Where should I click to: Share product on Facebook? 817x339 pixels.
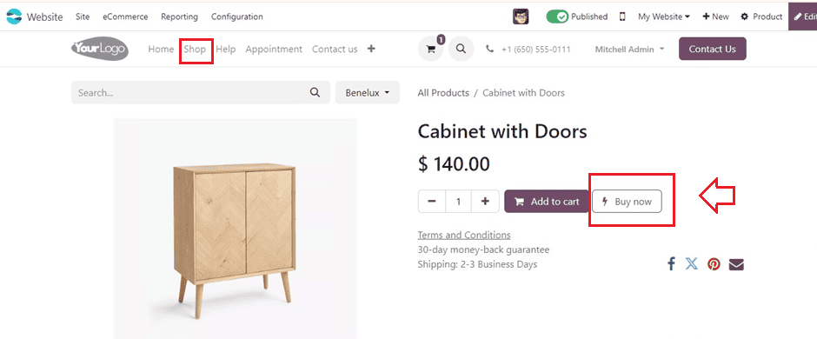[671, 264]
